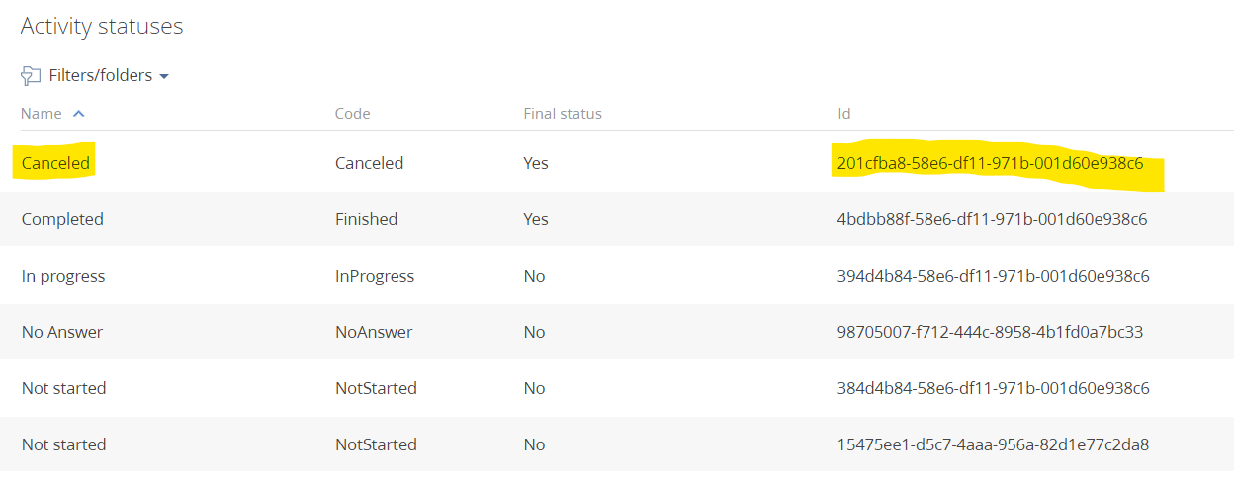1234x484 pixels.
Task: Click the Finished code cell
Action: click(x=366, y=219)
